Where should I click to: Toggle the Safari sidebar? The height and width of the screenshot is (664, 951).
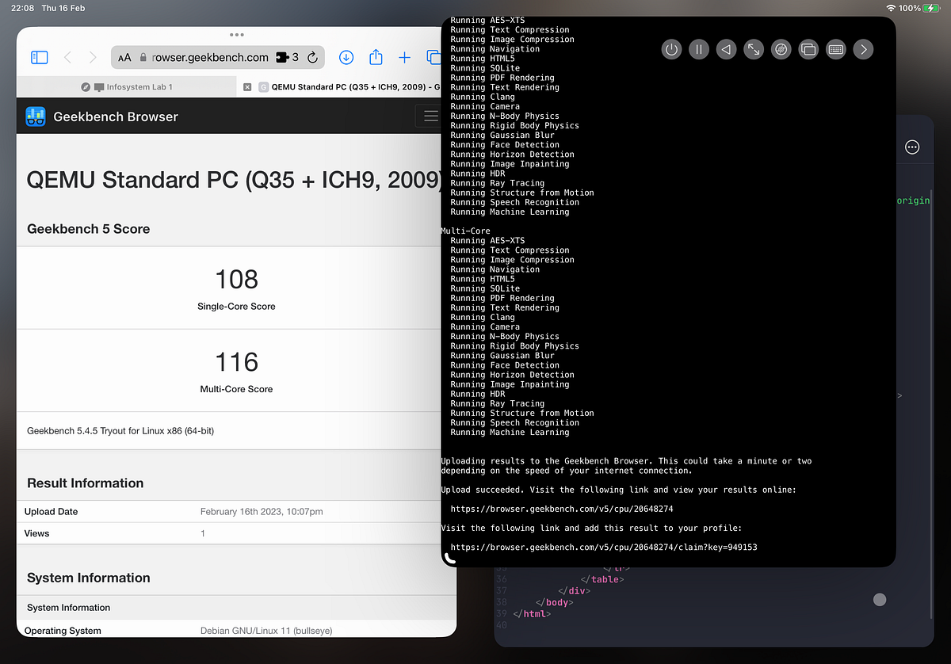click(39, 57)
